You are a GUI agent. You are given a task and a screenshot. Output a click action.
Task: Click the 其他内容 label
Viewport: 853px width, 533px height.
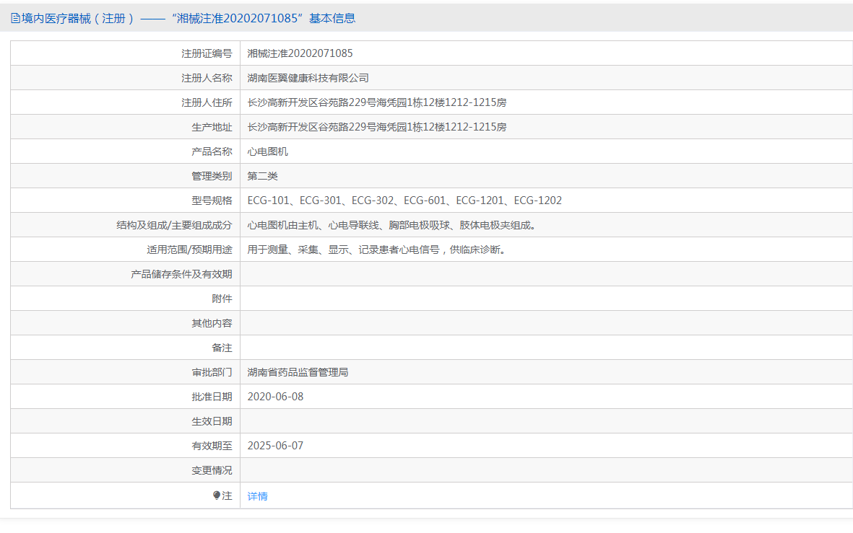click(x=212, y=322)
